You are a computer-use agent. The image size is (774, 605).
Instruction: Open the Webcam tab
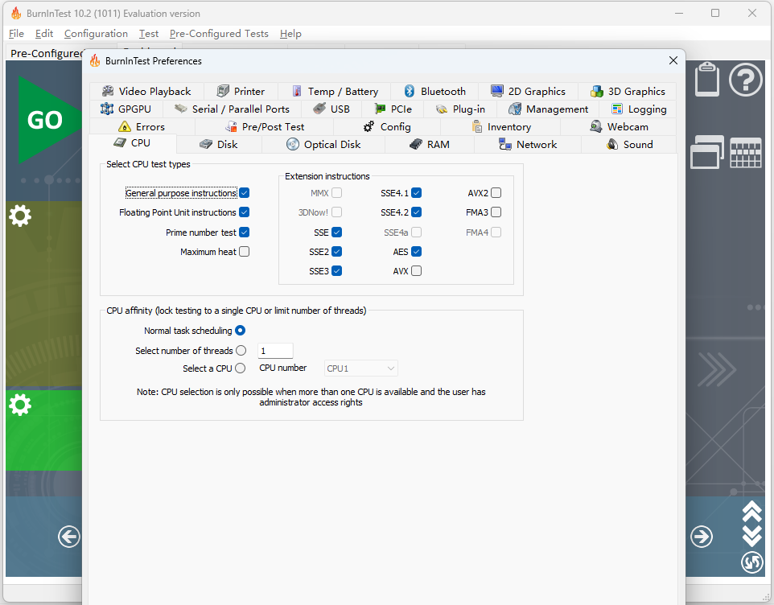coord(619,127)
